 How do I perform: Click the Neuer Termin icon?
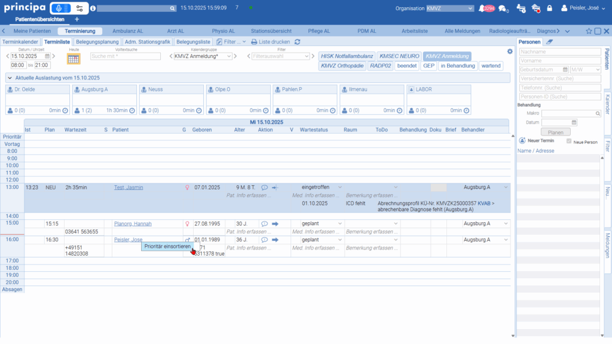pyautogui.click(x=522, y=142)
